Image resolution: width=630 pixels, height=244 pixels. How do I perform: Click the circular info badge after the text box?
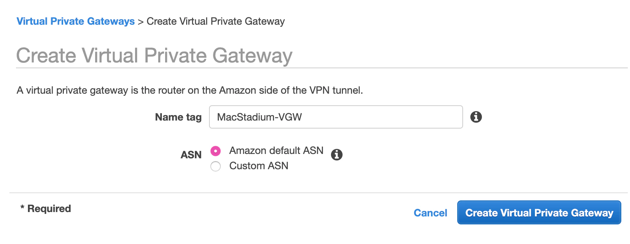point(476,117)
